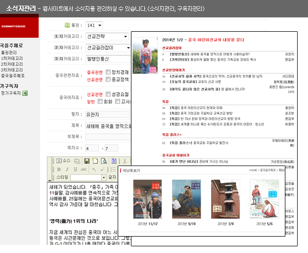The height and width of the screenshot is (253, 308).
Task: Select 2차카테고리 in the left sidebar
Action: [12, 64]
